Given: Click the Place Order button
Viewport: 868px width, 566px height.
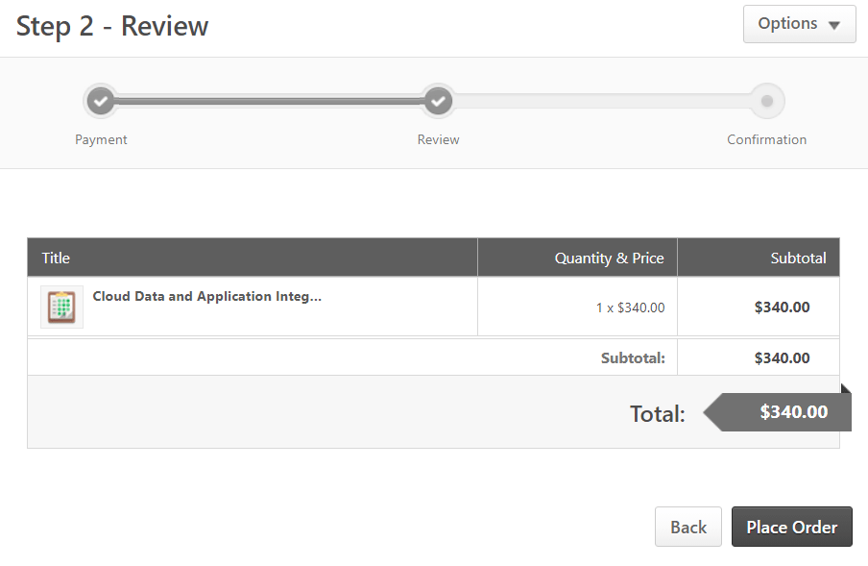Looking at the screenshot, I should pos(791,527).
